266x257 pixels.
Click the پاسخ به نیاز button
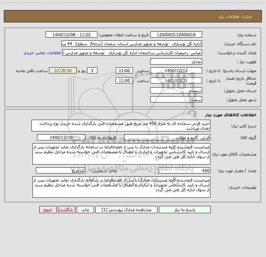(x=185, y=209)
